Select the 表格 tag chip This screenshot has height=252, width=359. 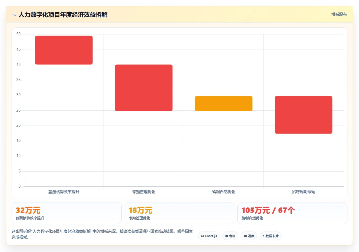(x=230, y=236)
